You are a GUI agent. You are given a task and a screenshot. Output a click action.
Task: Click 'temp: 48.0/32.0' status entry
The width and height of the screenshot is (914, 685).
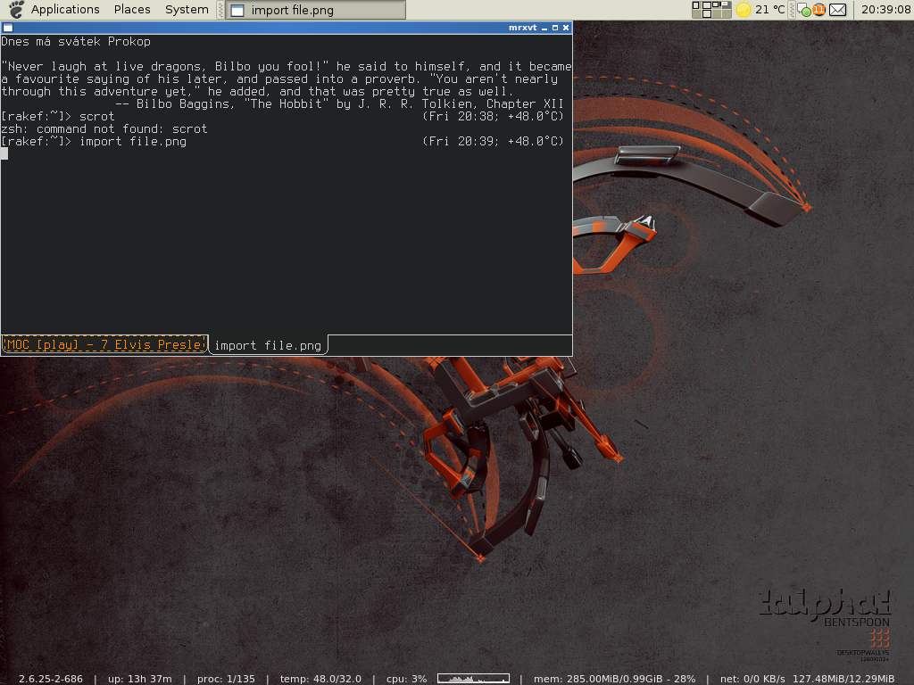pos(320,679)
